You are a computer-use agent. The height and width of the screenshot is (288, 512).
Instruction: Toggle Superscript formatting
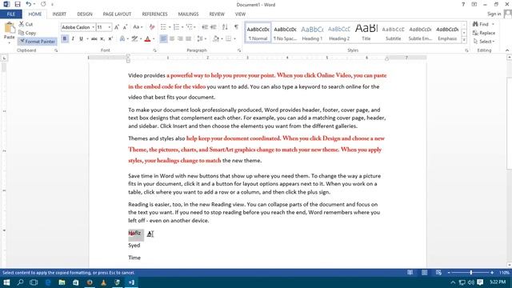point(110,39)
